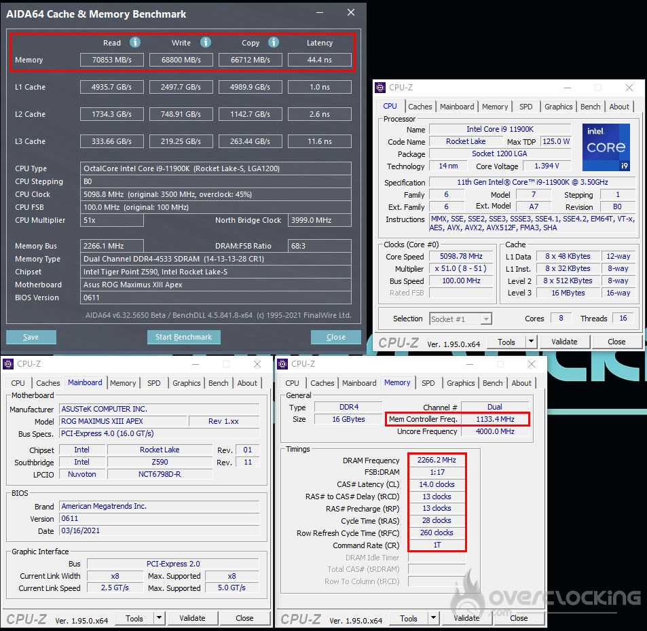Viewport: 647px width, 631px height.
Task: Expand the Tools dropdown arrow in the CPU-Z Mainboard window
Action: [160, 618]
